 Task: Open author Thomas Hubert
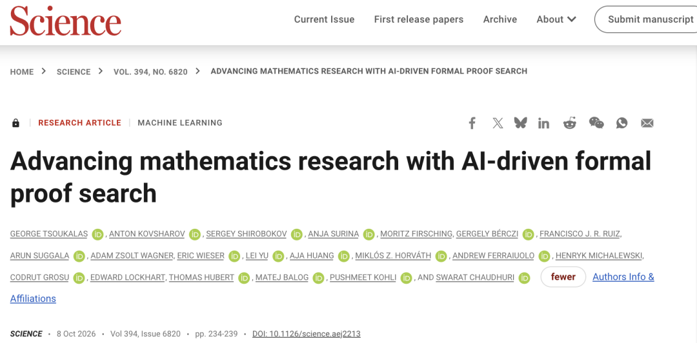201,277
